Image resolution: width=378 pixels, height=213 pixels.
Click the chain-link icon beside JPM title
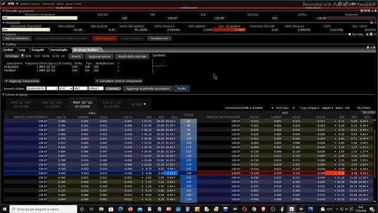click(4, 4)
